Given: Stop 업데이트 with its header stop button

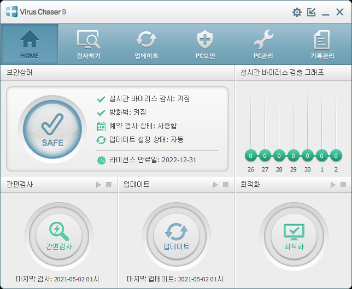Looking at the screenshot, I should [x=226, y=185].
